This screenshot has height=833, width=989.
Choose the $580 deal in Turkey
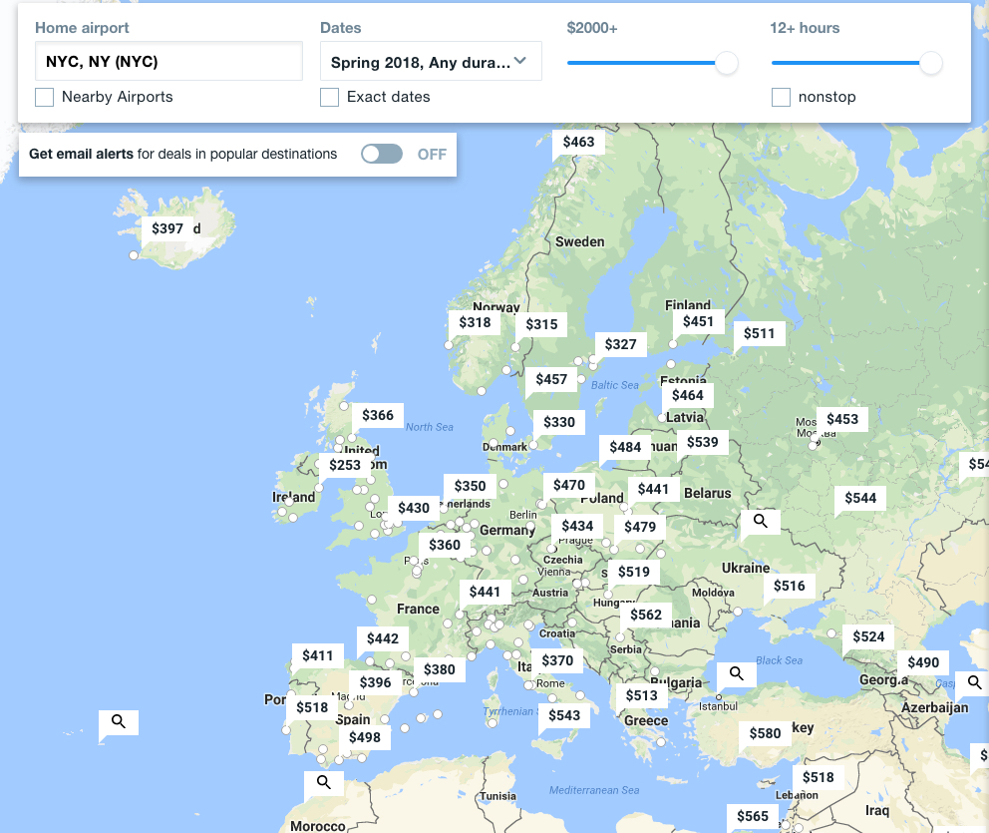tap(765, 733)
